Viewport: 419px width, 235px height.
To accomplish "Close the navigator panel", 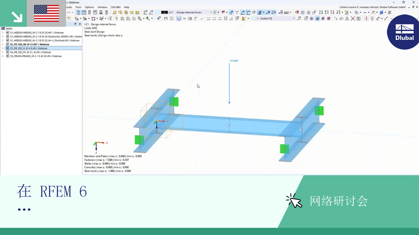I will pyautogui.click(x=80, y=24).
